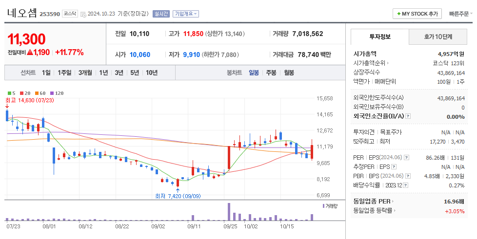Click the +11.77% change rate

tap(69, 52)
